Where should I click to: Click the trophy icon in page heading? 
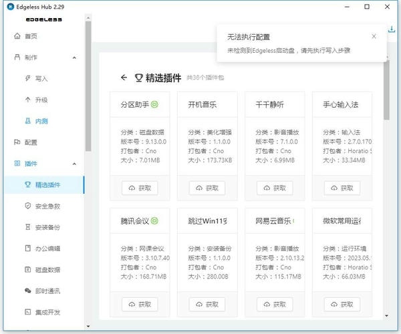coord(138,77)
